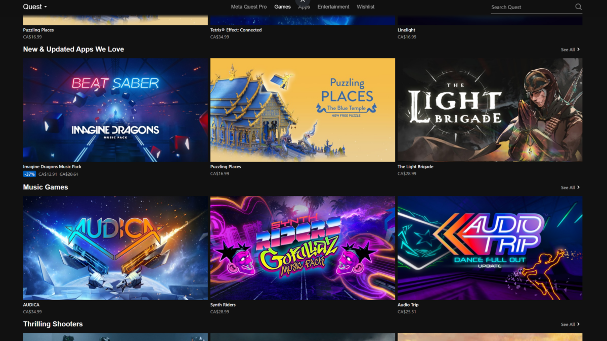The image size is (607, 341).
Task: See All New & Updated Apps
Action: (x=570, y=50)
